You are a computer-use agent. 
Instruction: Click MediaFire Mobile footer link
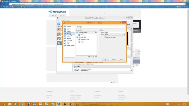(x=75, y=97)
